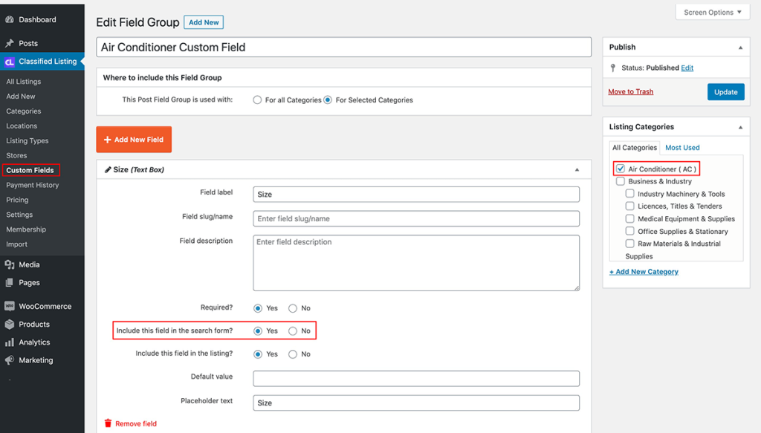The width and height of the screenshot is (761, 433).
Task: Open Import submenu item
Action: [x=17, y=244]
